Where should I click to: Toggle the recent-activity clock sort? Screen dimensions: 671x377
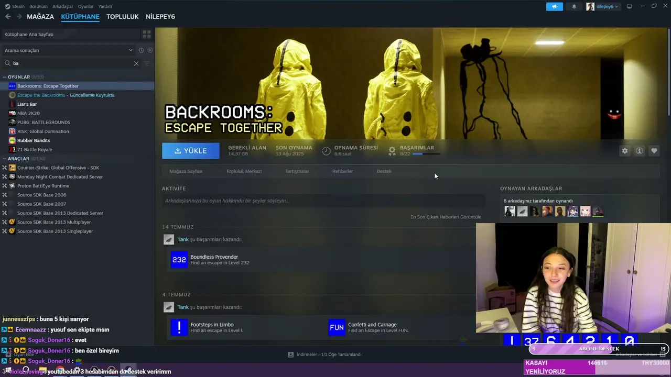point(141,50)
